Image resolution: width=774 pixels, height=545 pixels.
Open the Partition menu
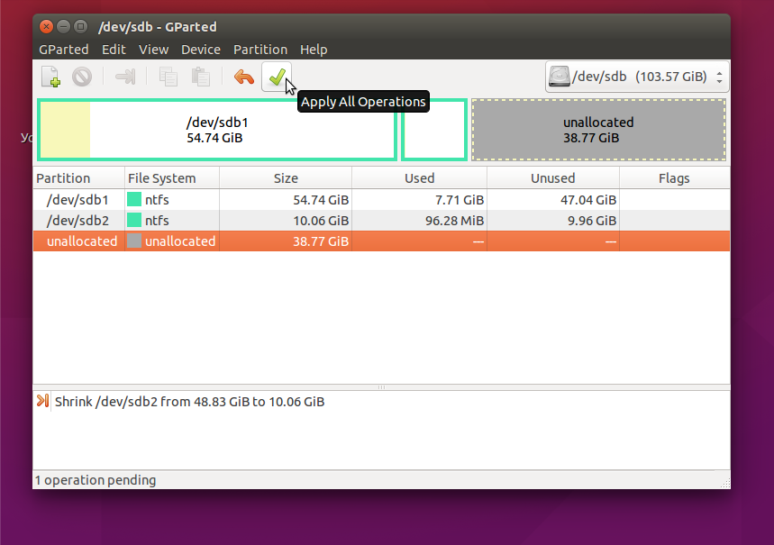[x=260, y=50]
